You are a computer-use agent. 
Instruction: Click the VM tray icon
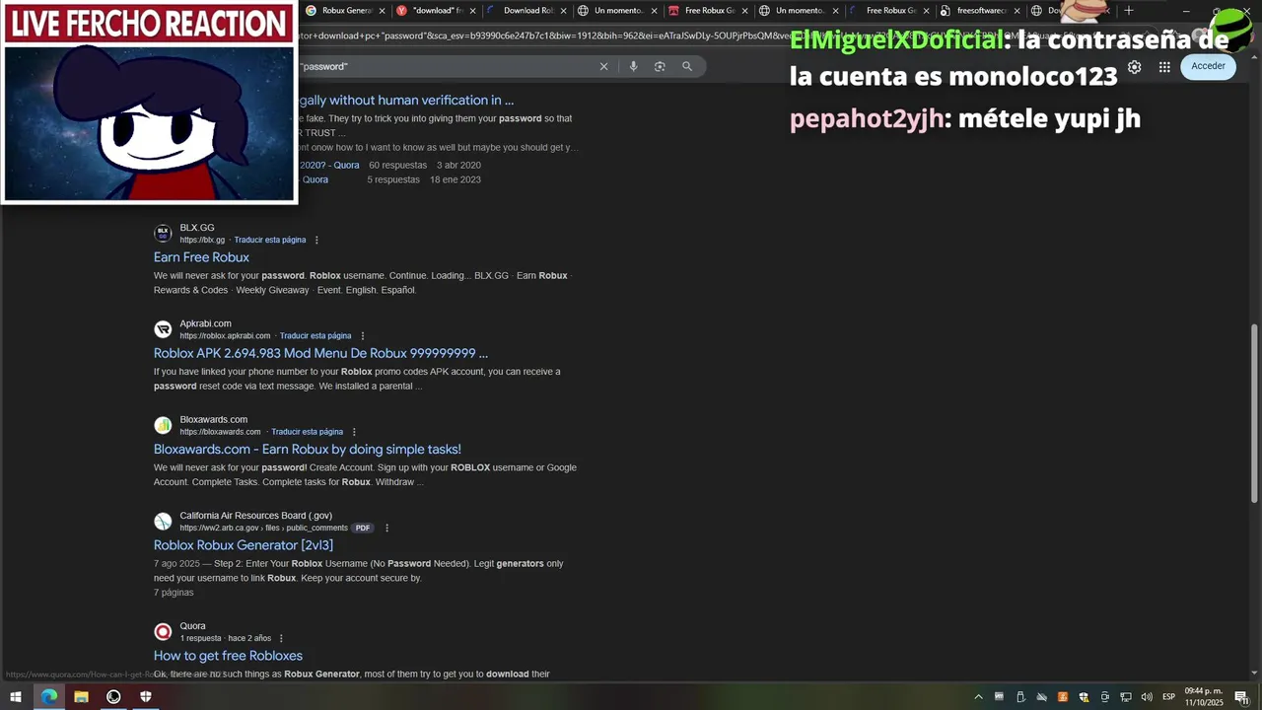[999, 697]
